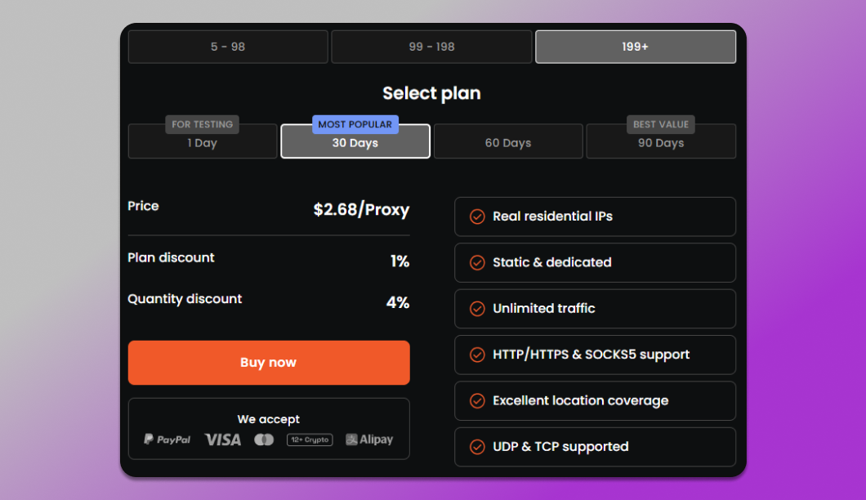
Task: Choose the 1 Day plan
Action: pos(202,142)
